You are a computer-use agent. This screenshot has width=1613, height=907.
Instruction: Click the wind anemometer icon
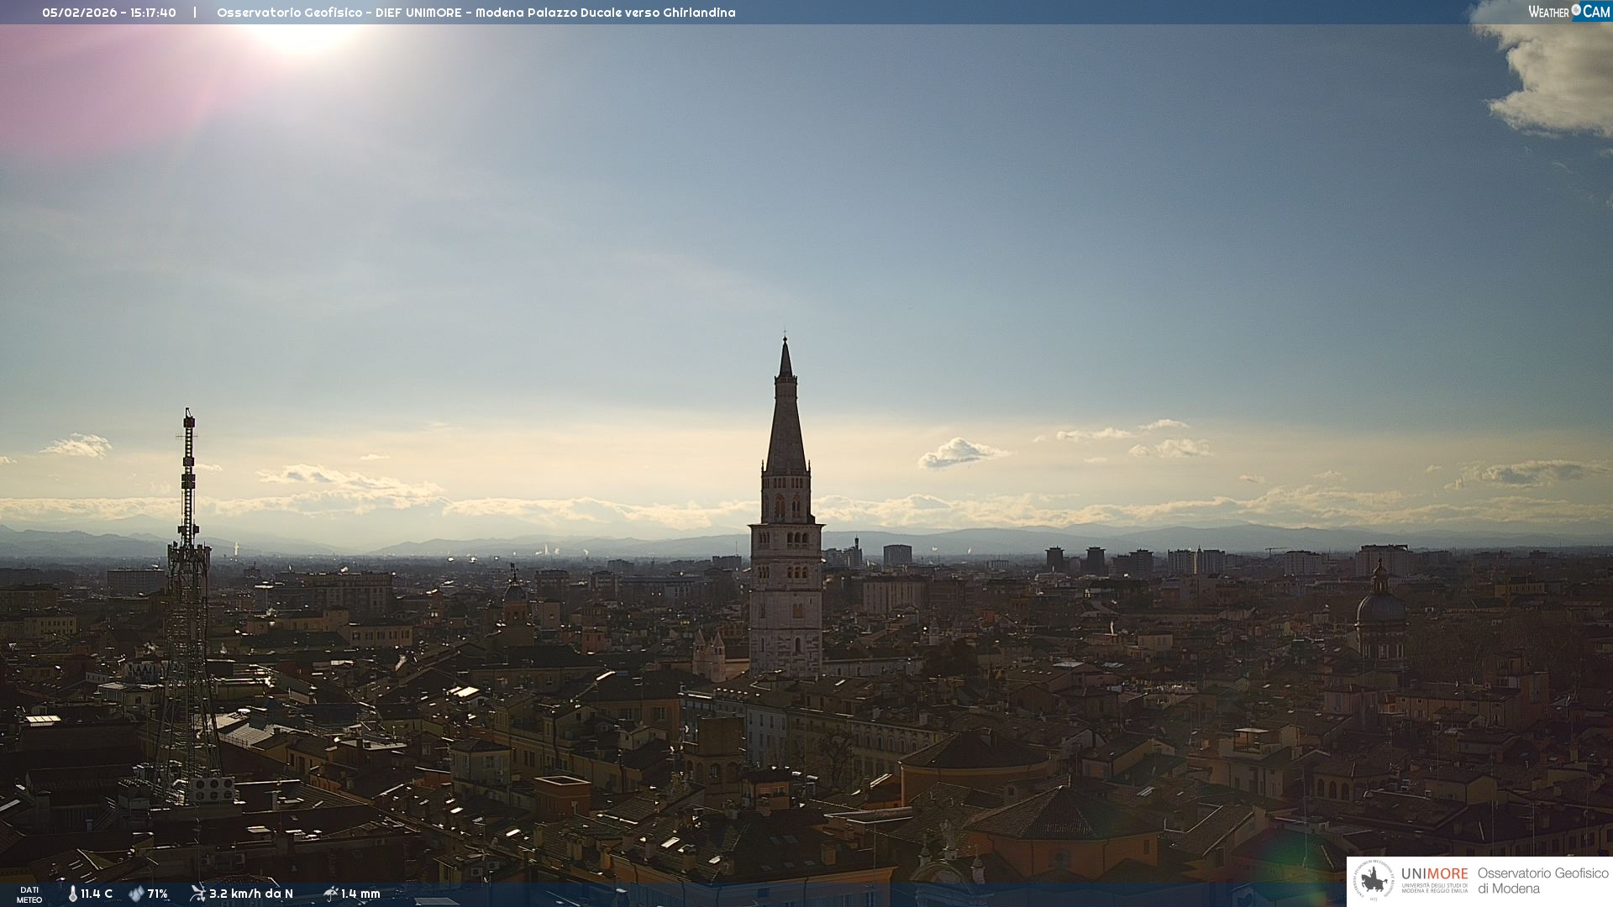(197, 894)
